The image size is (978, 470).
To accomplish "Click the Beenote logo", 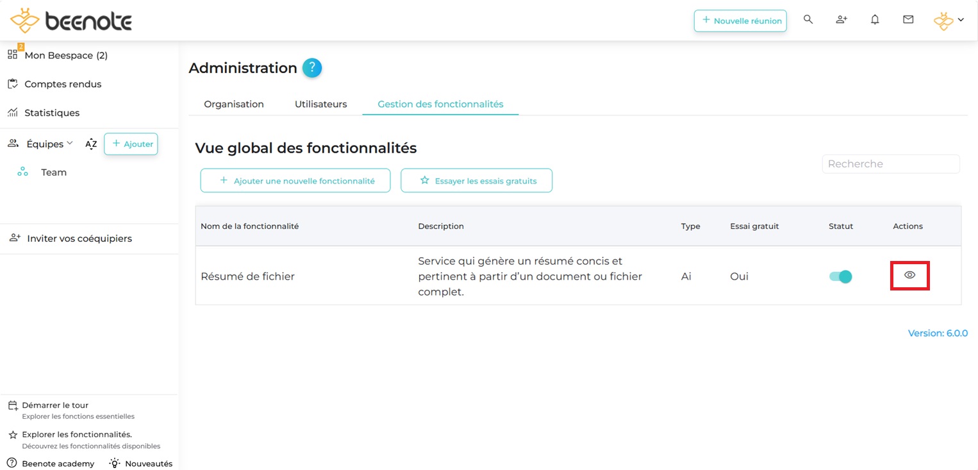I will click(x=71, y=21).
